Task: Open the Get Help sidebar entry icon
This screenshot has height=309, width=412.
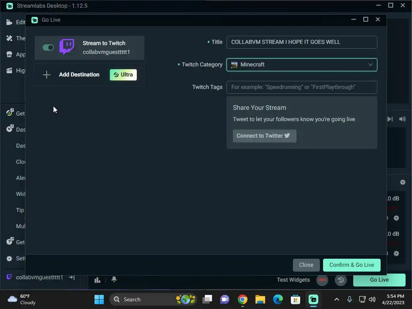Action: (10, 241)
